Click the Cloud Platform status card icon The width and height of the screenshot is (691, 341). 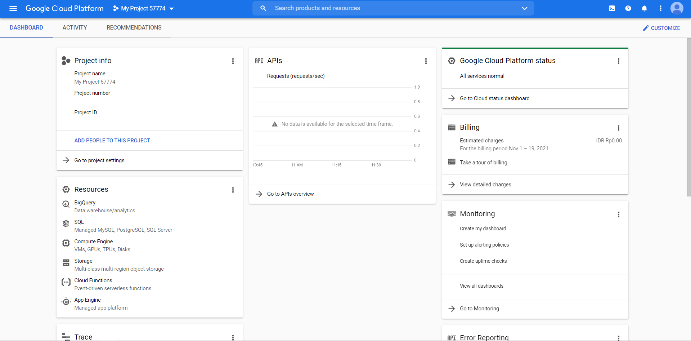452,61
